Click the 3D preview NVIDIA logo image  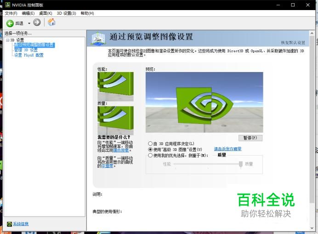coord(204,102)
